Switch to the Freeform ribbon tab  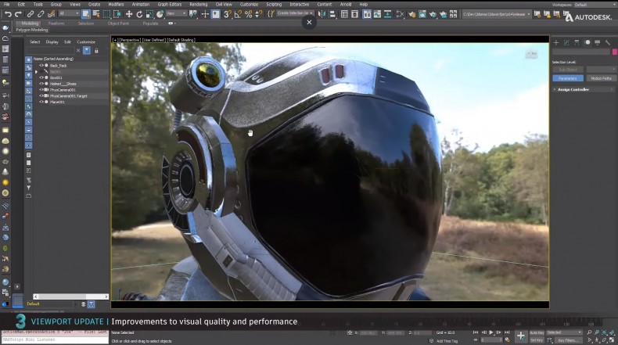pyautogui.click(x=56, y=23)
